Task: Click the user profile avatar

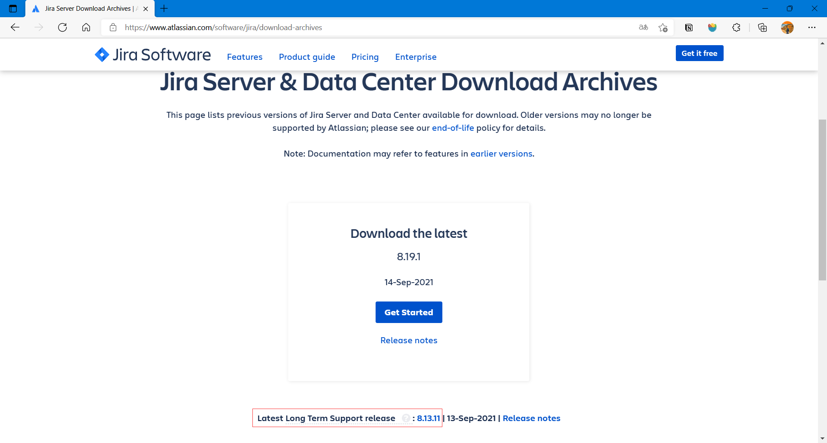Action: point(787,28)
